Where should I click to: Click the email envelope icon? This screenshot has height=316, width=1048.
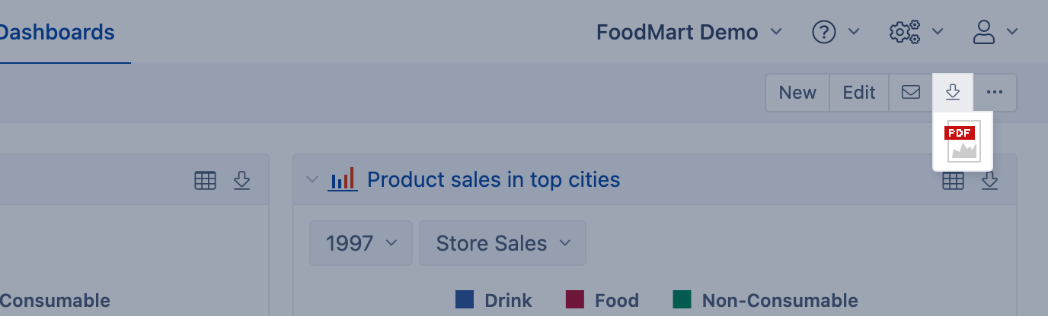coord(911,93)
